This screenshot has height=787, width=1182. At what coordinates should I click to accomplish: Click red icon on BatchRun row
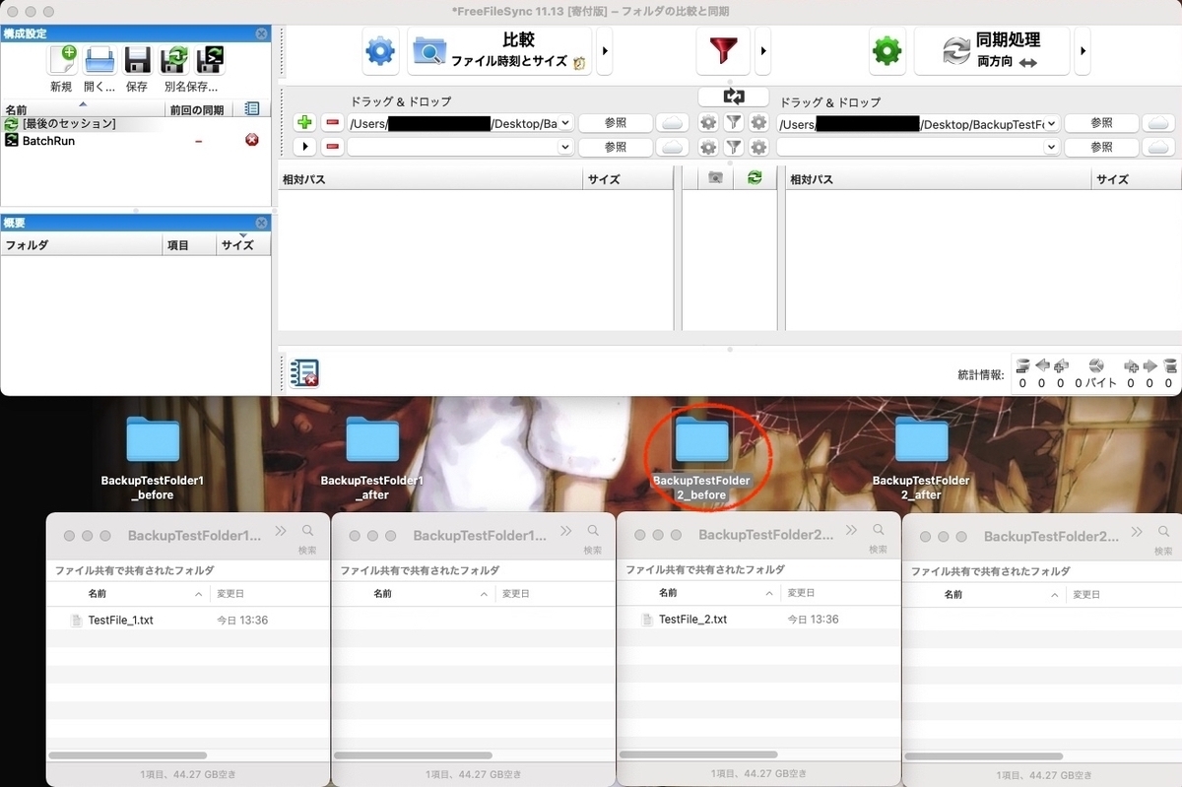point(252,141)
